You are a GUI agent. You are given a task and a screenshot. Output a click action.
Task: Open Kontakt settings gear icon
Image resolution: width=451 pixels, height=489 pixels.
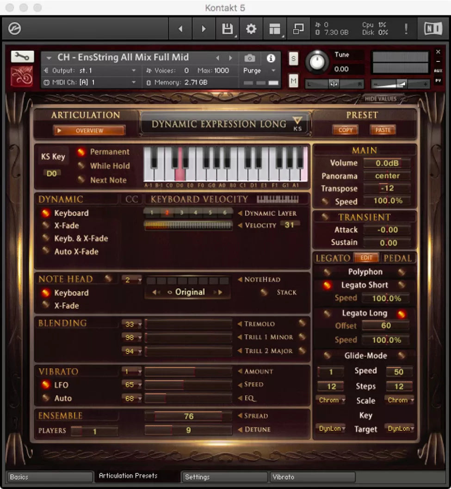click(x=251, y=29)
